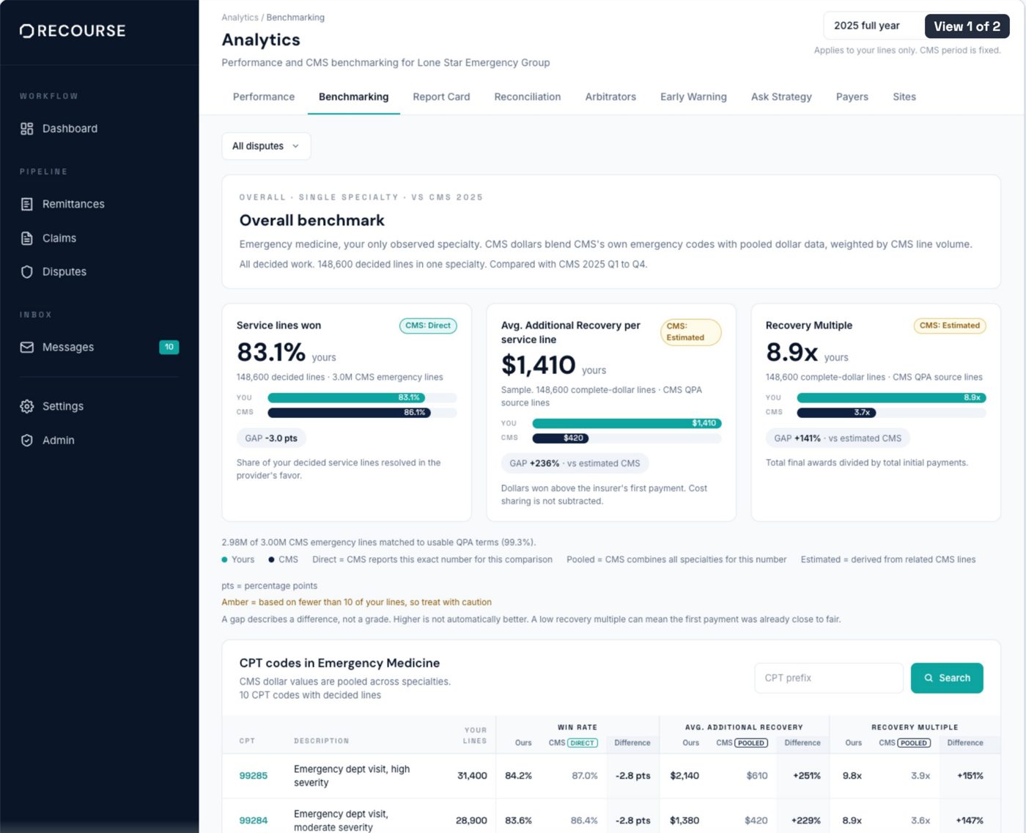This screenshot has height=833, width=1026.
Task: Open the Report Card tab
Action: click(441, 97)
